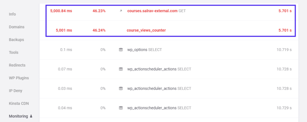Select the Monitoring sidebar item
Image resolution: width=307 pixels, height=122 pixels.
pos(18,116)
